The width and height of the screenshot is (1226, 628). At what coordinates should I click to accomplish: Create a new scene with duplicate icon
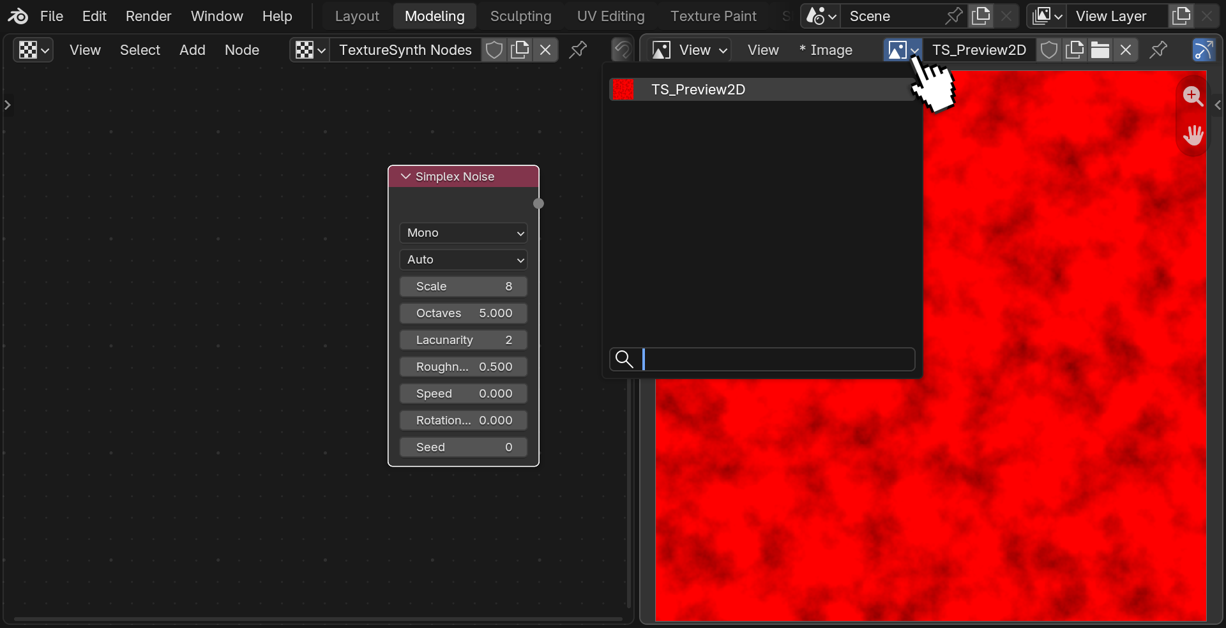(981, 16)
